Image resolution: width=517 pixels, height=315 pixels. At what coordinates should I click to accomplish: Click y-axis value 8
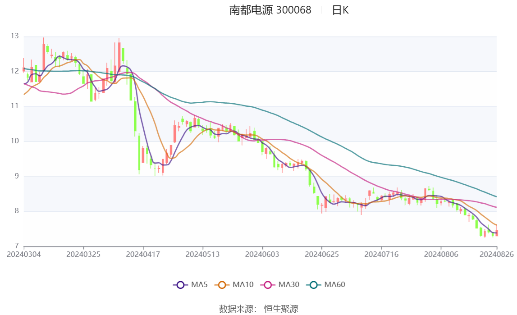coord(17,211)
